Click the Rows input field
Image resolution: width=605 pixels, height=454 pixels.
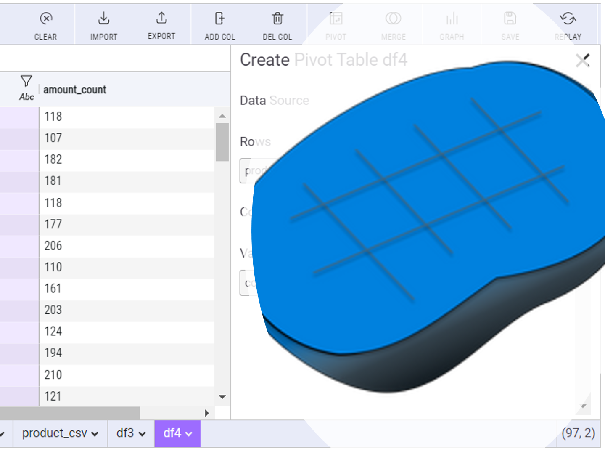(x=248, y=171)
